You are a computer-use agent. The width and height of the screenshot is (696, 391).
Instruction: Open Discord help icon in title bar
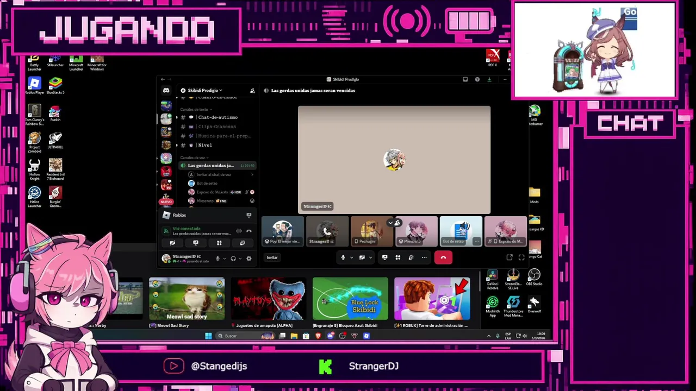pyautogui.click(x=477, y=79)
